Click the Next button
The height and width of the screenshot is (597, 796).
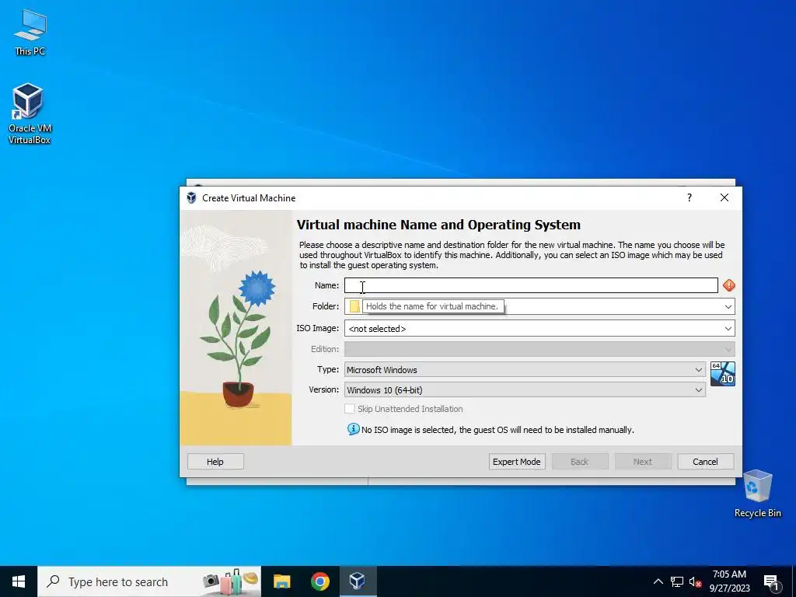(643, 462)
